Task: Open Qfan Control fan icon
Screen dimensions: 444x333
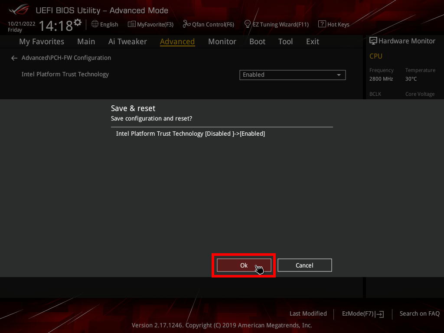Action: coord(186,24)
